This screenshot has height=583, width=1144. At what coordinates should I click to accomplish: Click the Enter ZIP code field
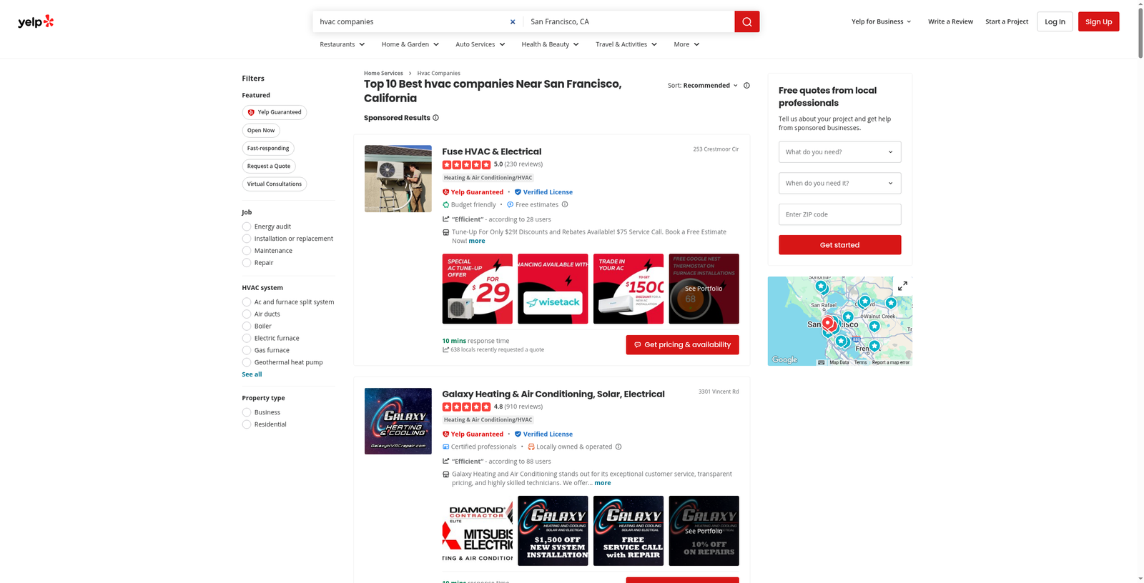[839, 215]
